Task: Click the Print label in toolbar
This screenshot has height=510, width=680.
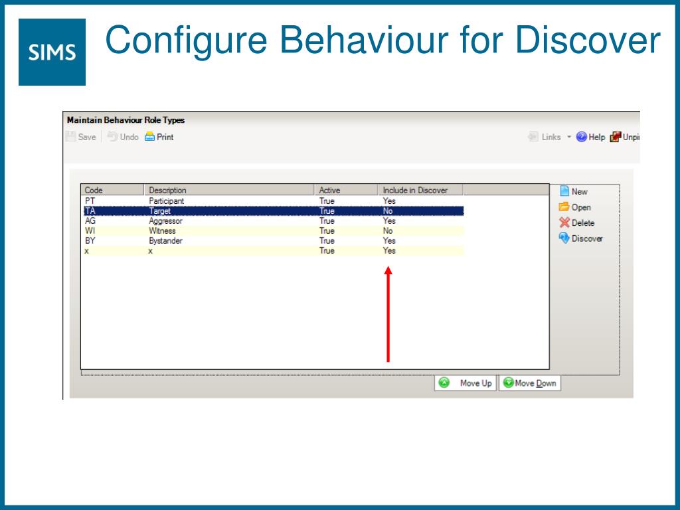Action: pos(165,137)
